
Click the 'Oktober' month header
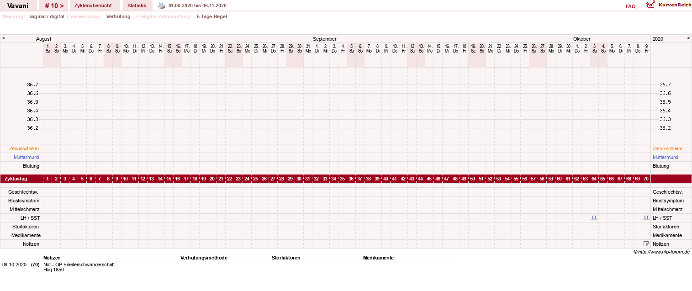tap(582, 39)
